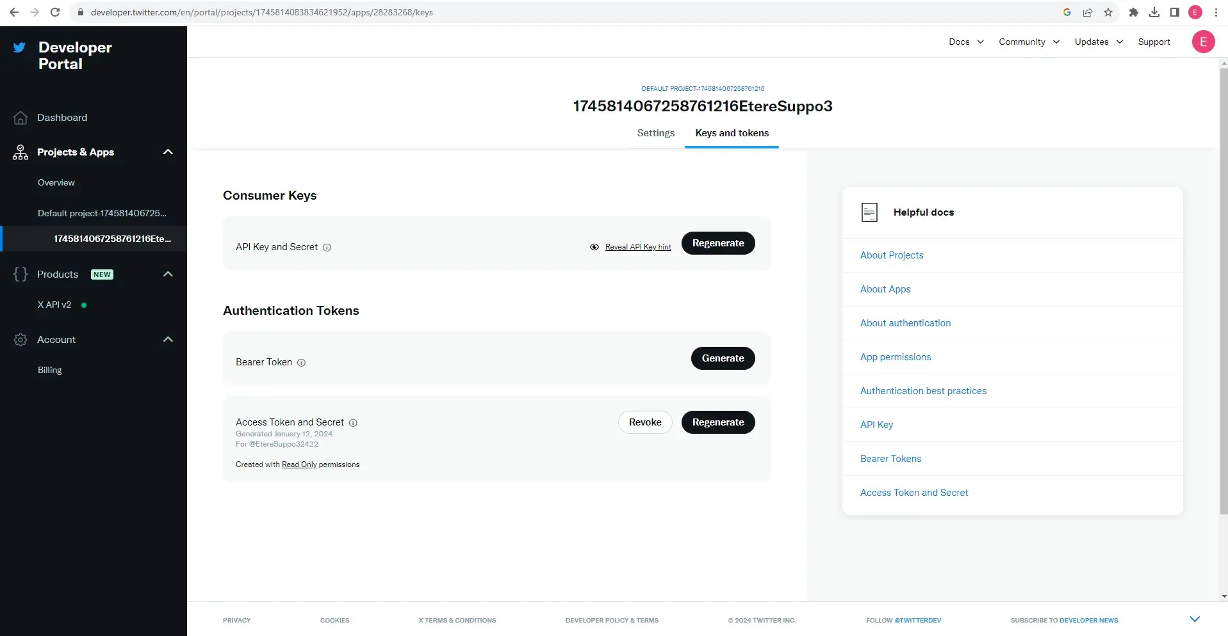The height and width of the screenshot is (636, 1228).
Task: Click the info icon next to Bearer Token
Action: pos(301,363)
